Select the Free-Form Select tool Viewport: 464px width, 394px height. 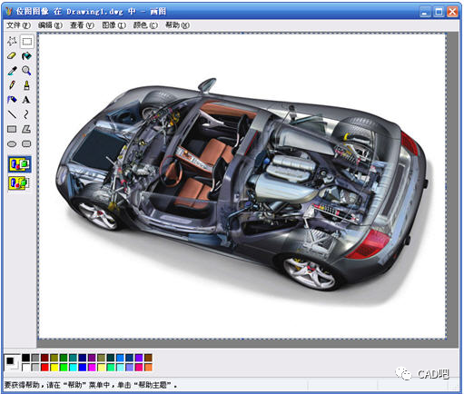pyautogui.click(x=12, y=42)
